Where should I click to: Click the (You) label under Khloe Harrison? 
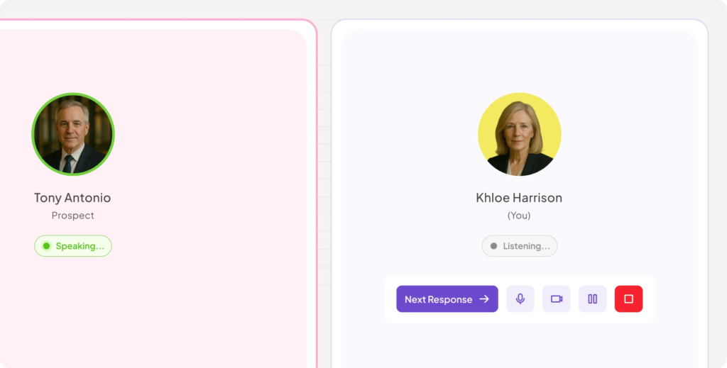[x=519, y=216]
